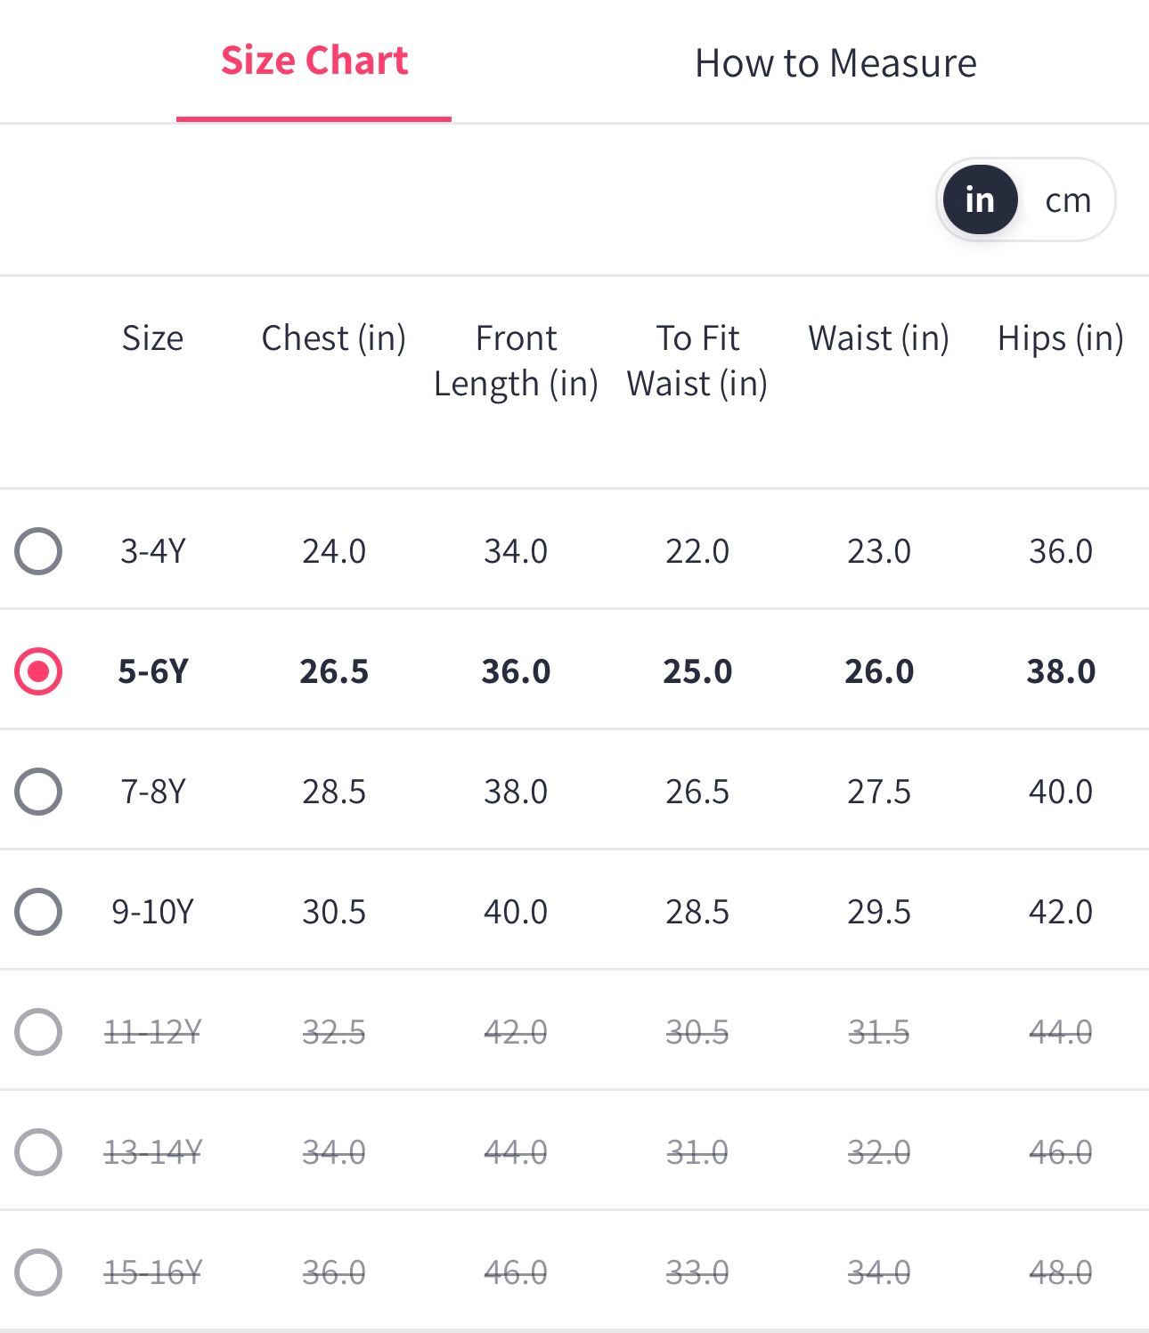Click the 7-8Y size label
The height and width of the screenshot is (1333, 1149).
point(153,792)
